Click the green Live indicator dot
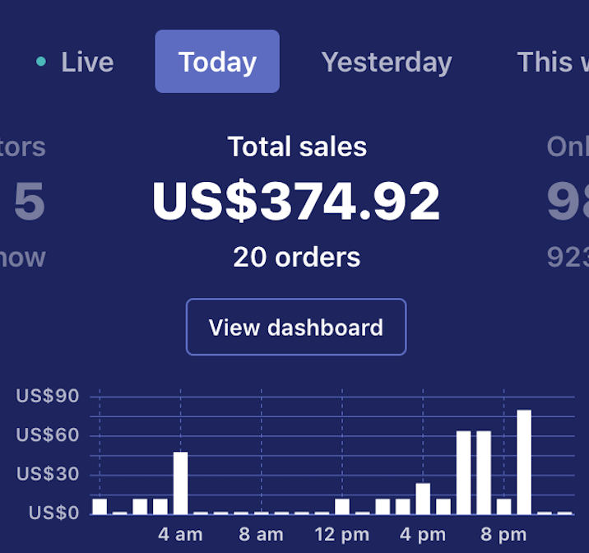This screenshot has width=589, height=553. (41, 61)
